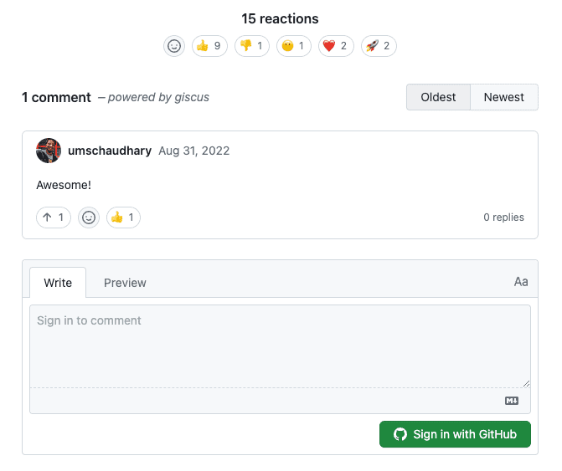Focus the Sign in to comment textbox

pos(280,346)
